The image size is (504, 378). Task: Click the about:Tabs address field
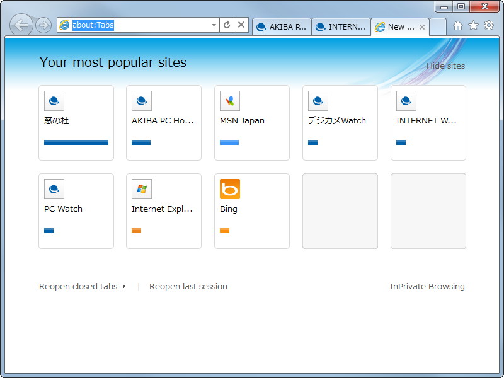click(138, 25)
